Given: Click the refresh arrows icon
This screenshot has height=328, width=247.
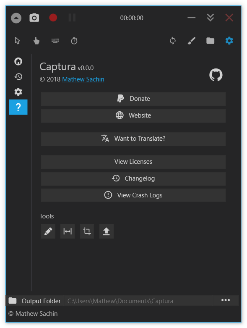Looking at the screenshot, I should 173,41.
